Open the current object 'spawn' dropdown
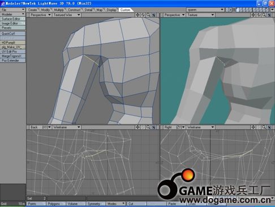The width and height of the screenshot is (275, 207). click(205, 10)
